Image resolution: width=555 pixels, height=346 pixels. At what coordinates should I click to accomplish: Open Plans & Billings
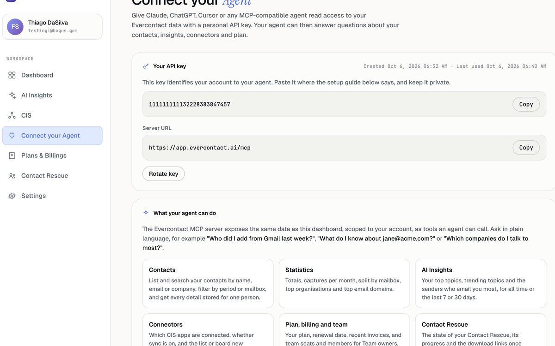coord(52,155)
